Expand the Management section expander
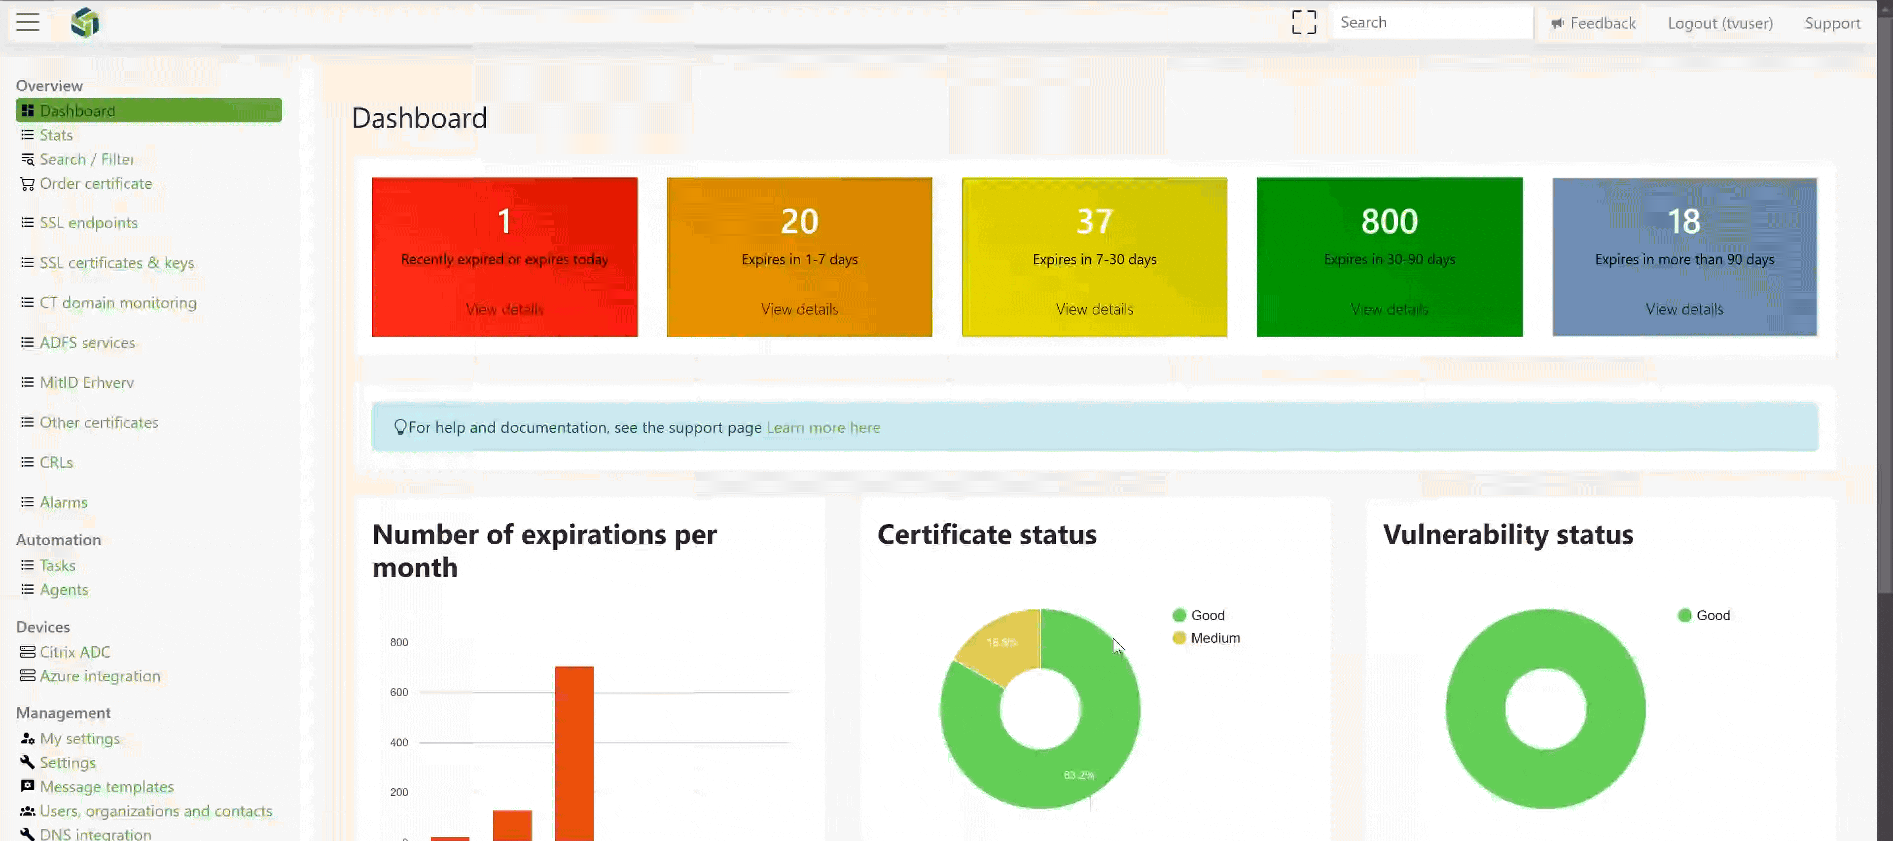1893x841 pixels. point(63,712)
